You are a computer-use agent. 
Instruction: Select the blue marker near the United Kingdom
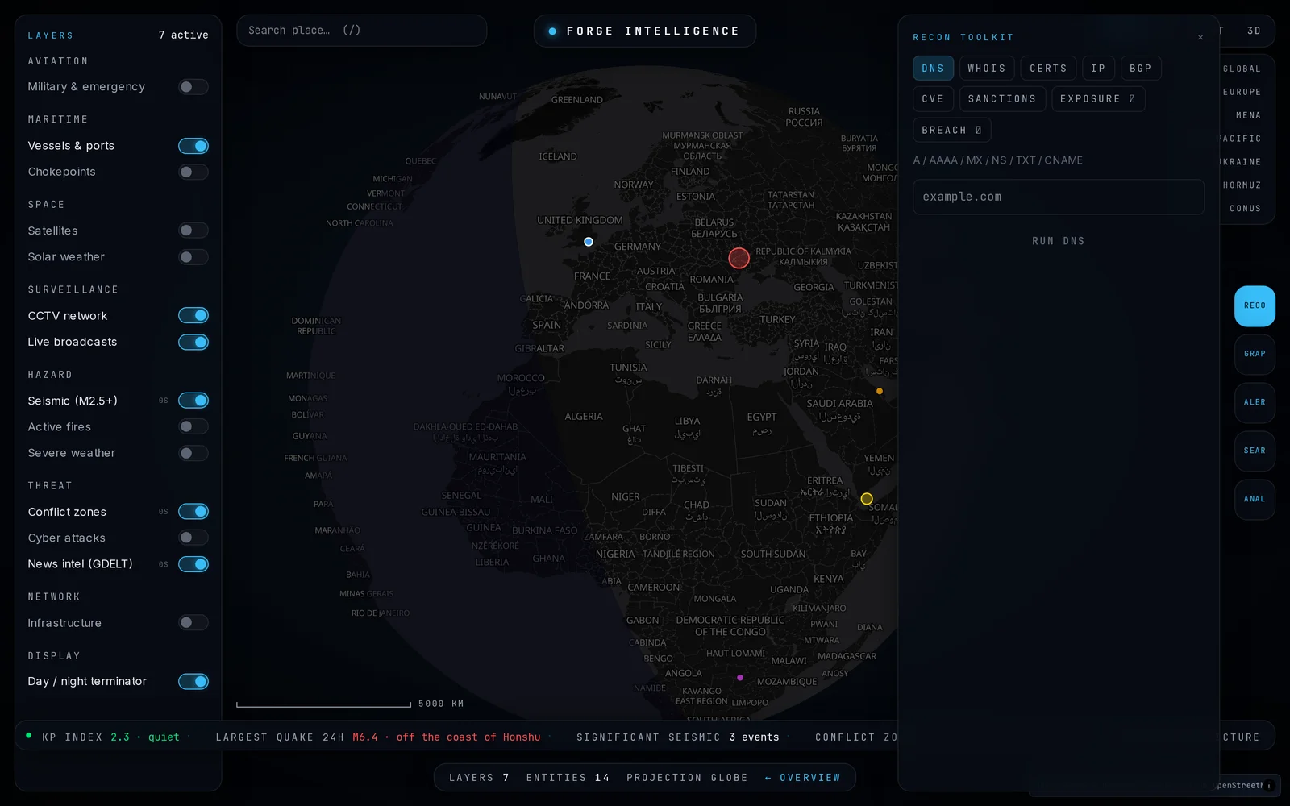coord(589,242)
